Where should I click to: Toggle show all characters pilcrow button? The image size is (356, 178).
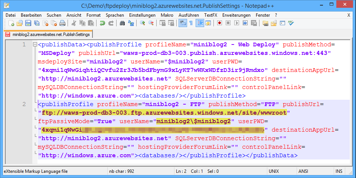[191, 23]
